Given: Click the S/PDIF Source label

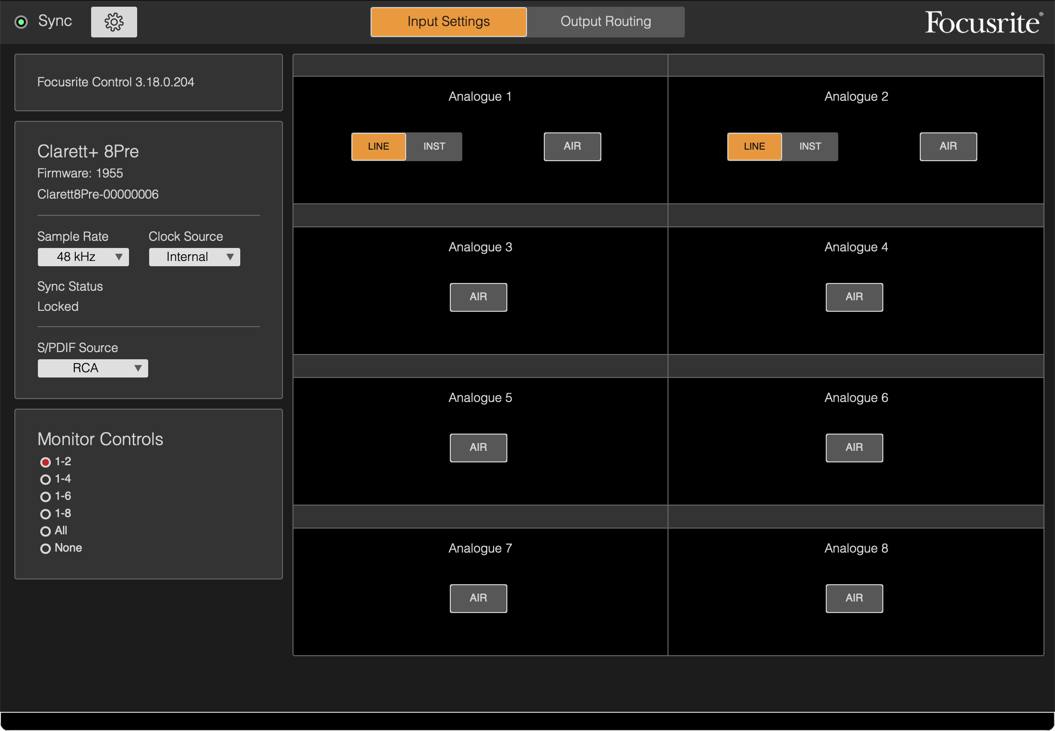Looking at the screenshot, I should coord(78,348).
